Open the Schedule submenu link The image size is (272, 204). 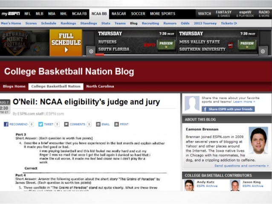(49, 23)
